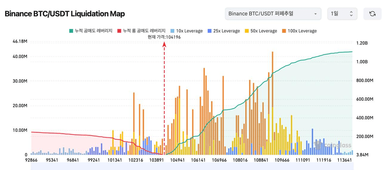The height and width of the screenshot is (170, 382).
Task: Click the 102316 price axis label
Action: (135, 160)
